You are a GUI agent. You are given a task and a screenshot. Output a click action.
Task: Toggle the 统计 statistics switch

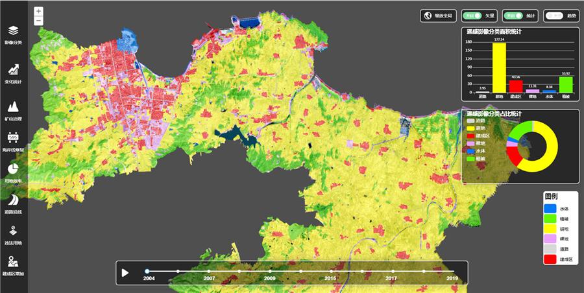514,16
